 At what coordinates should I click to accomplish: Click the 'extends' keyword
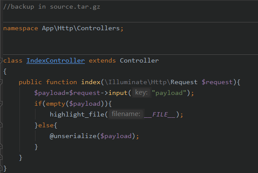point(102,60)
